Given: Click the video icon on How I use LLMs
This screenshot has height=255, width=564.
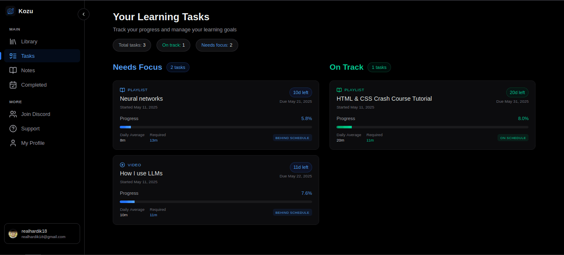Looking at the screenshot, I should click(x=122, y=165).
